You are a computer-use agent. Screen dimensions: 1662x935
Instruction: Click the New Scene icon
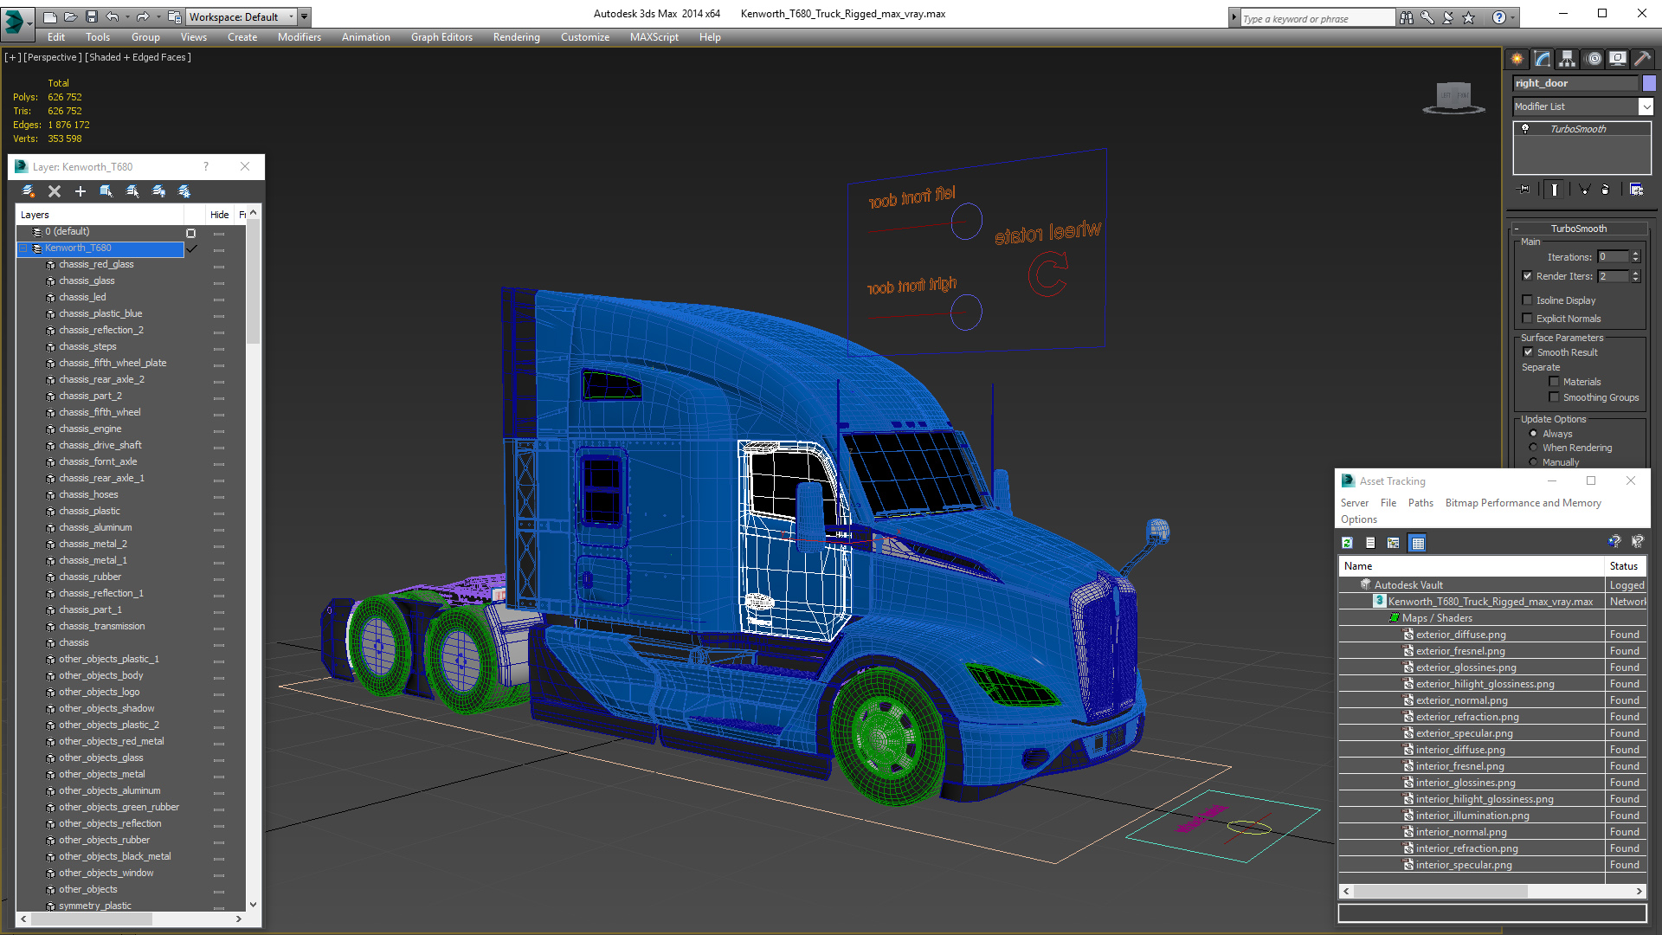(50, 16)
